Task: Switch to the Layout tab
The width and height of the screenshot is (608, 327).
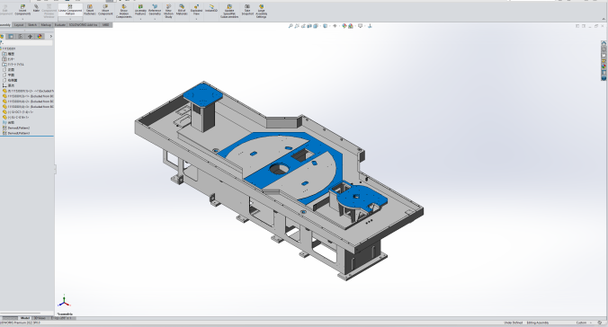Action: (x=19, y=25)
